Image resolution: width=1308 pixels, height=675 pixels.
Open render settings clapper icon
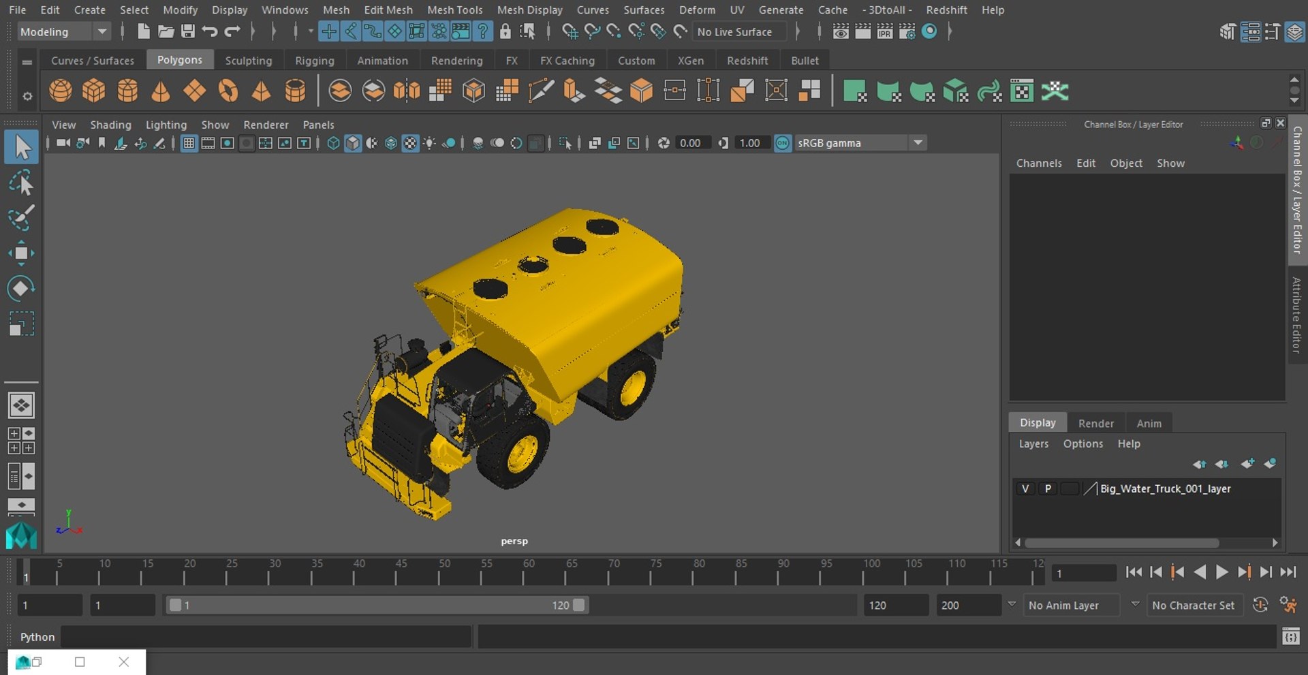click(907, 31)
